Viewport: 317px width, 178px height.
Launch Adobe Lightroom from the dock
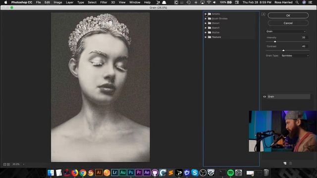click(x=115, y=173)
